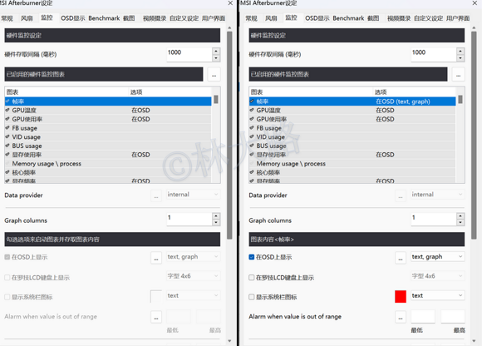Click settings page scrollbar up arrow, left window
This screenshot has width=482, height=346.
pos(229,28)
